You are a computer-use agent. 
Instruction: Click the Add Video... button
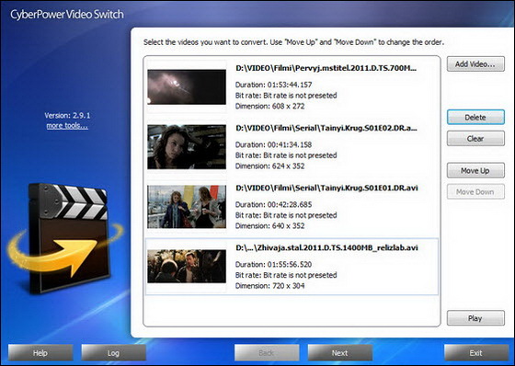(475, 64)
